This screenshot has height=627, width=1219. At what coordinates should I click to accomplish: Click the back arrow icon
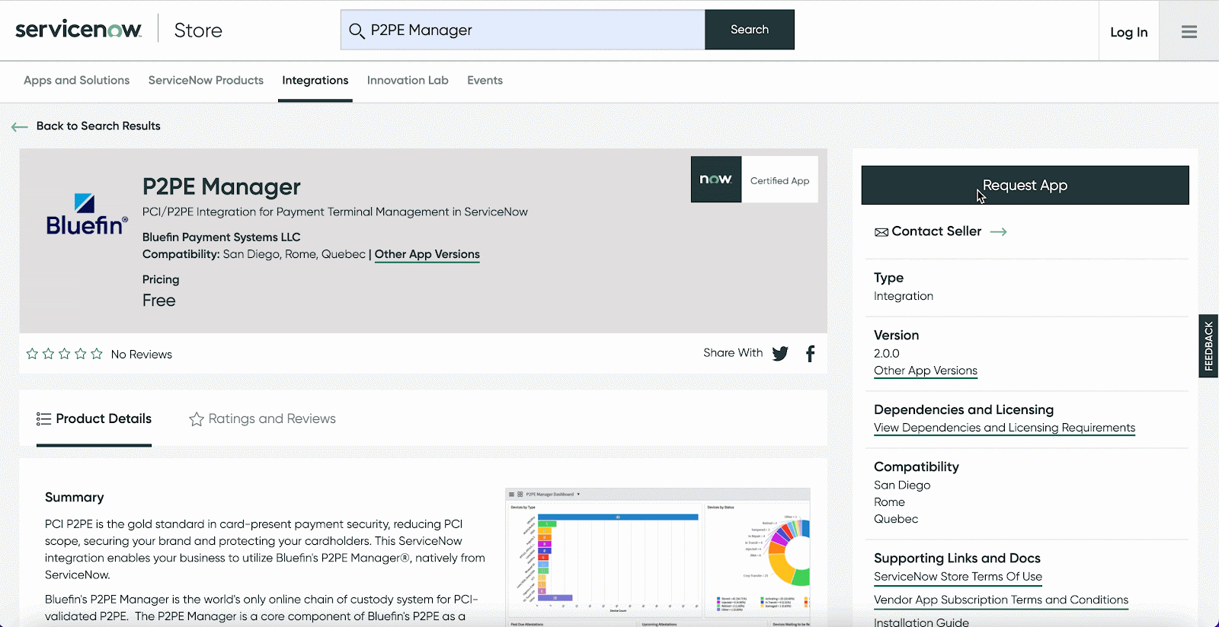tap(20, 126)
